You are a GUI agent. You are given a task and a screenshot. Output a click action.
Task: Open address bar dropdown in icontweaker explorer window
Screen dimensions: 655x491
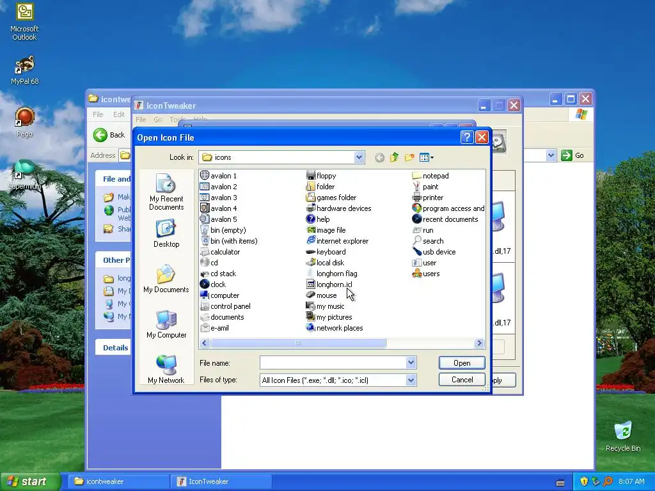pos(551,155)
